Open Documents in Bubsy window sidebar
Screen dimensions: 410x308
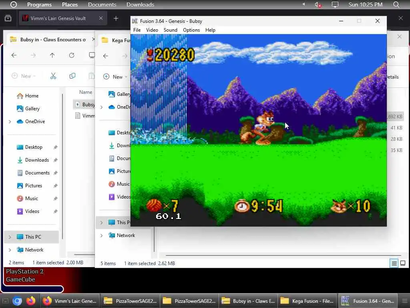[37, 173]
